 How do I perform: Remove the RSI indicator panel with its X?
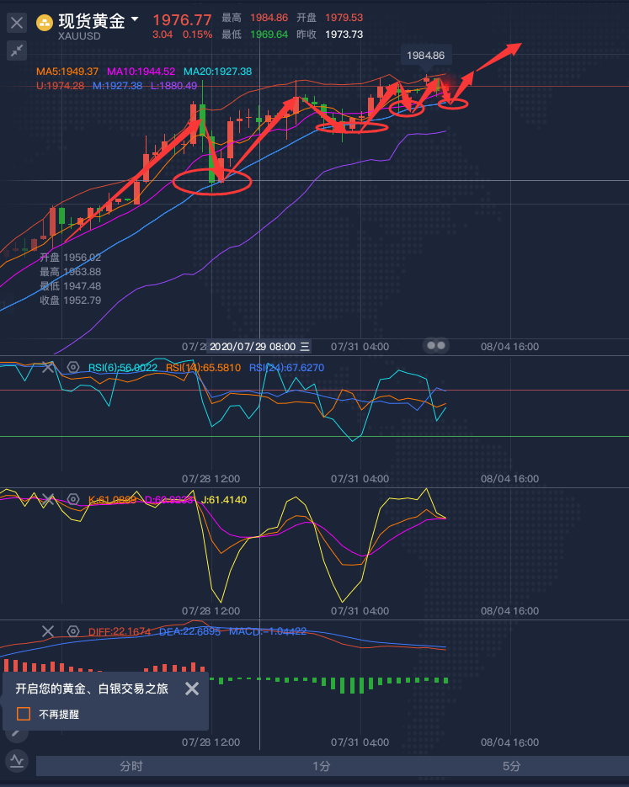pos(48,367)
